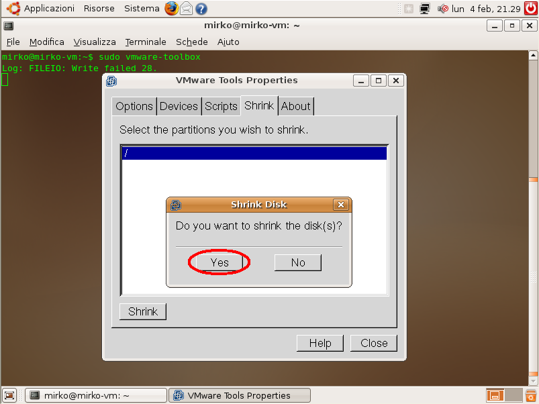Close the terminal window
Viewport: 539px width, 404px height.
530,26
